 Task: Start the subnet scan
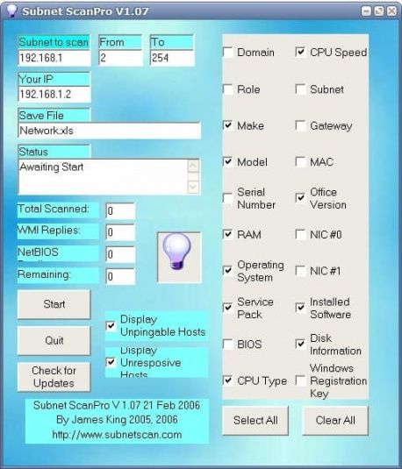tap(54, 304)
